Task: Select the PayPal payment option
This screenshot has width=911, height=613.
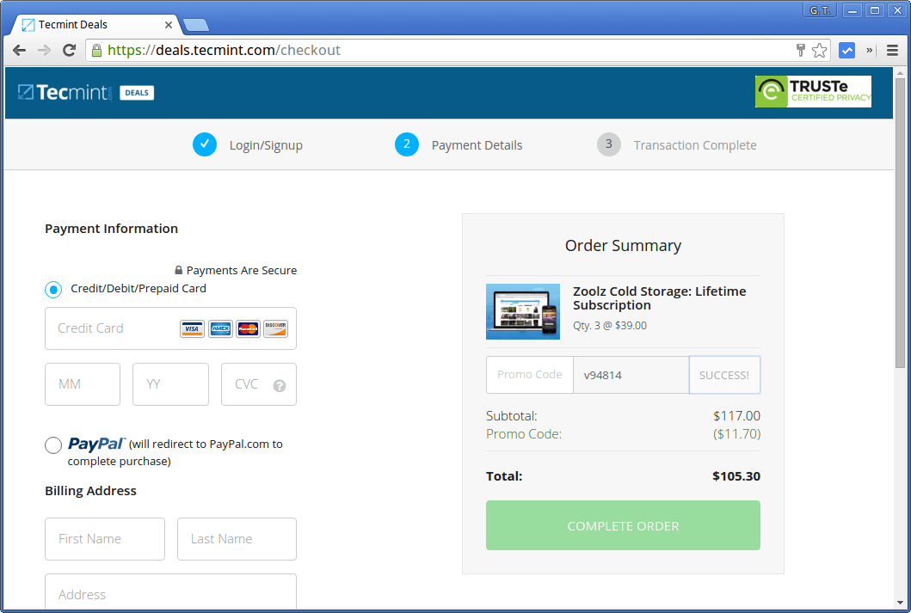Action: 52,445
